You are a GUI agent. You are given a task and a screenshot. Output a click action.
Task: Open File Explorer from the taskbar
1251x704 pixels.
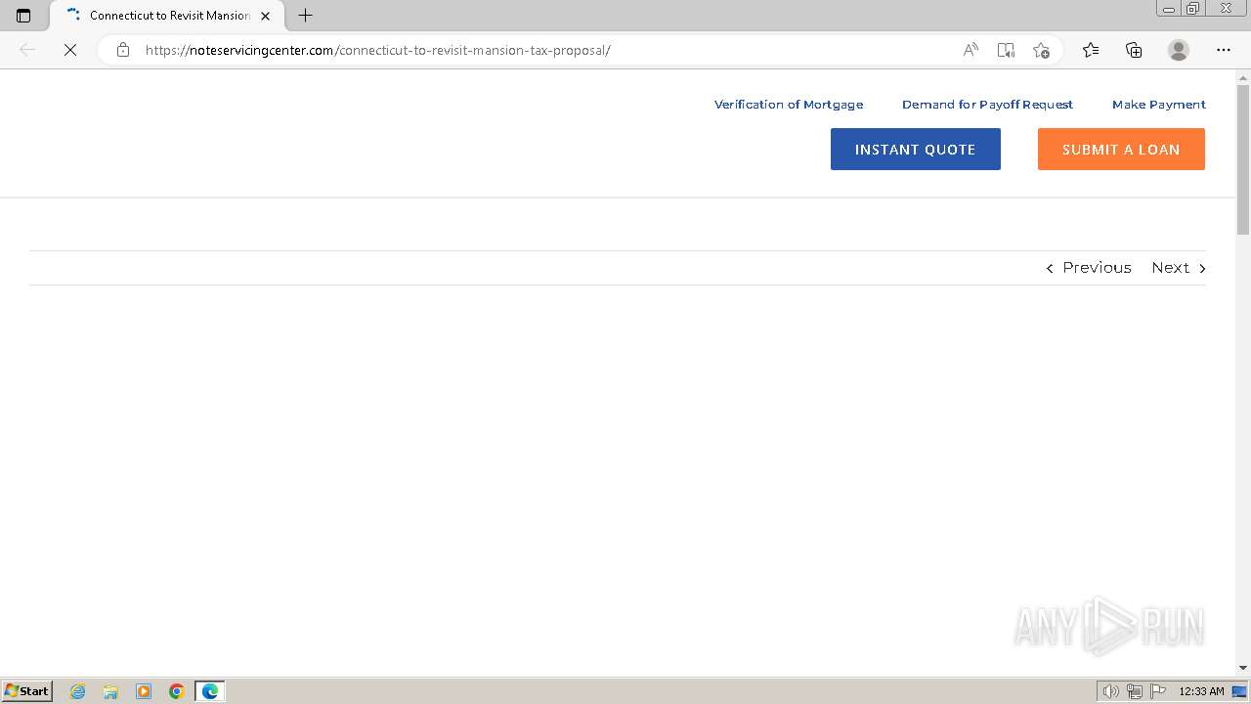click(110, 691)
